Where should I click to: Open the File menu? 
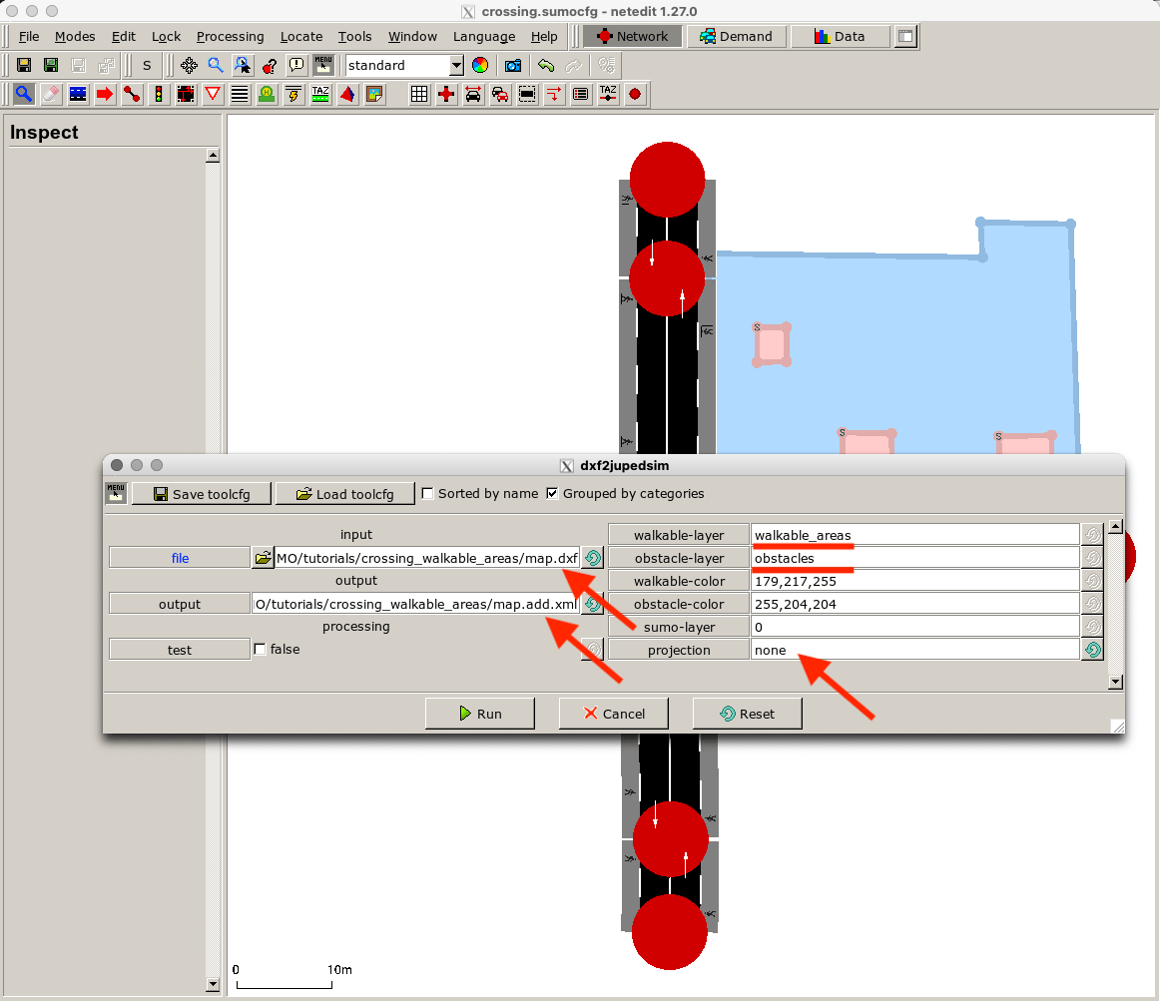(29, 36)
